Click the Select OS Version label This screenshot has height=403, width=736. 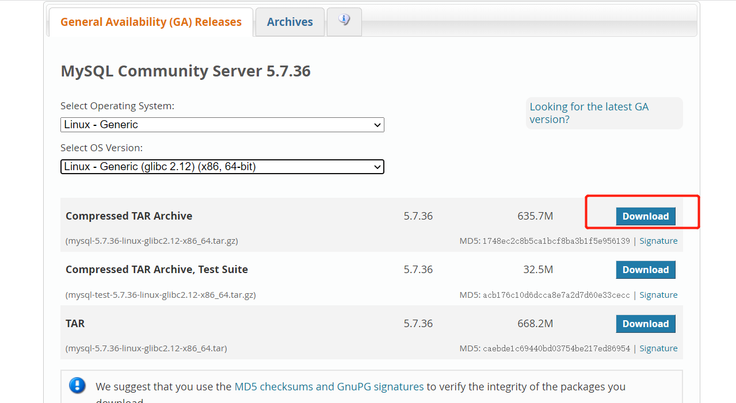point(101,148)
